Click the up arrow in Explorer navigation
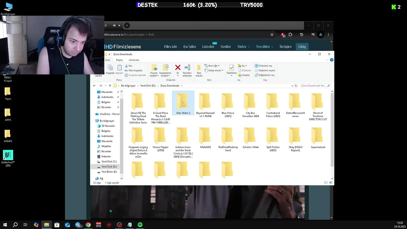The height and width of the screenshot is (229, 407). pos(110,86)
